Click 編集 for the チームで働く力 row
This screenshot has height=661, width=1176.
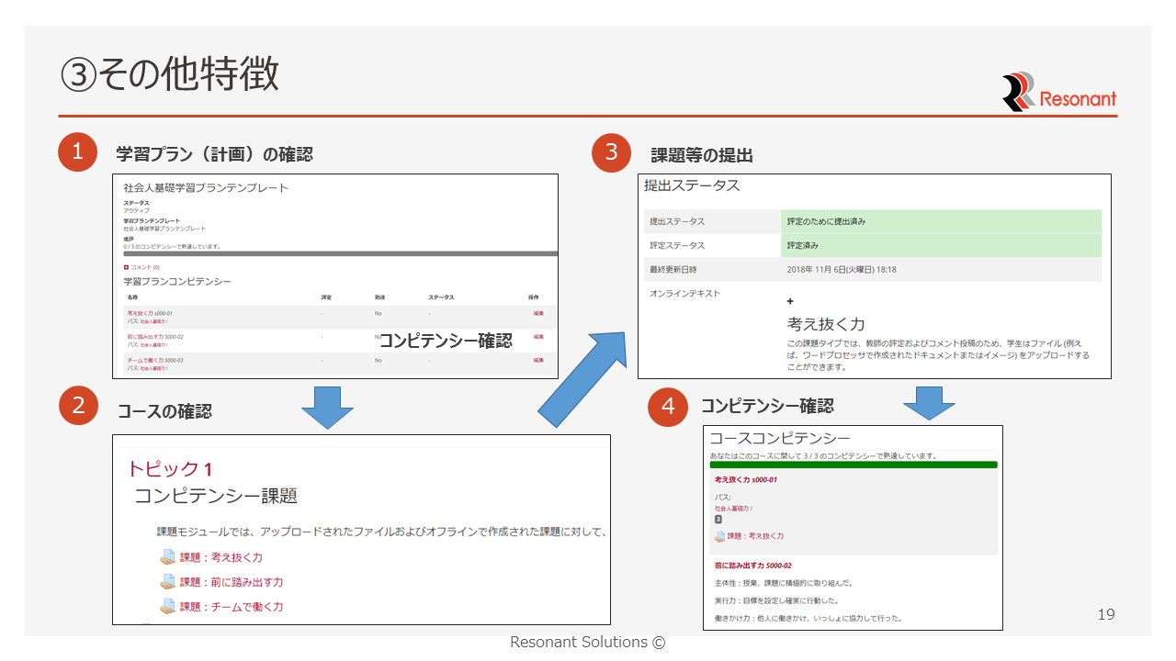pos(538,360)
